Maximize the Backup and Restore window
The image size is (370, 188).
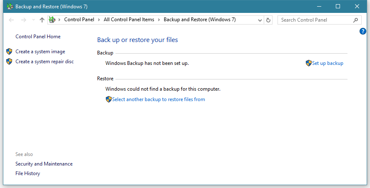(x=338, y=6)
